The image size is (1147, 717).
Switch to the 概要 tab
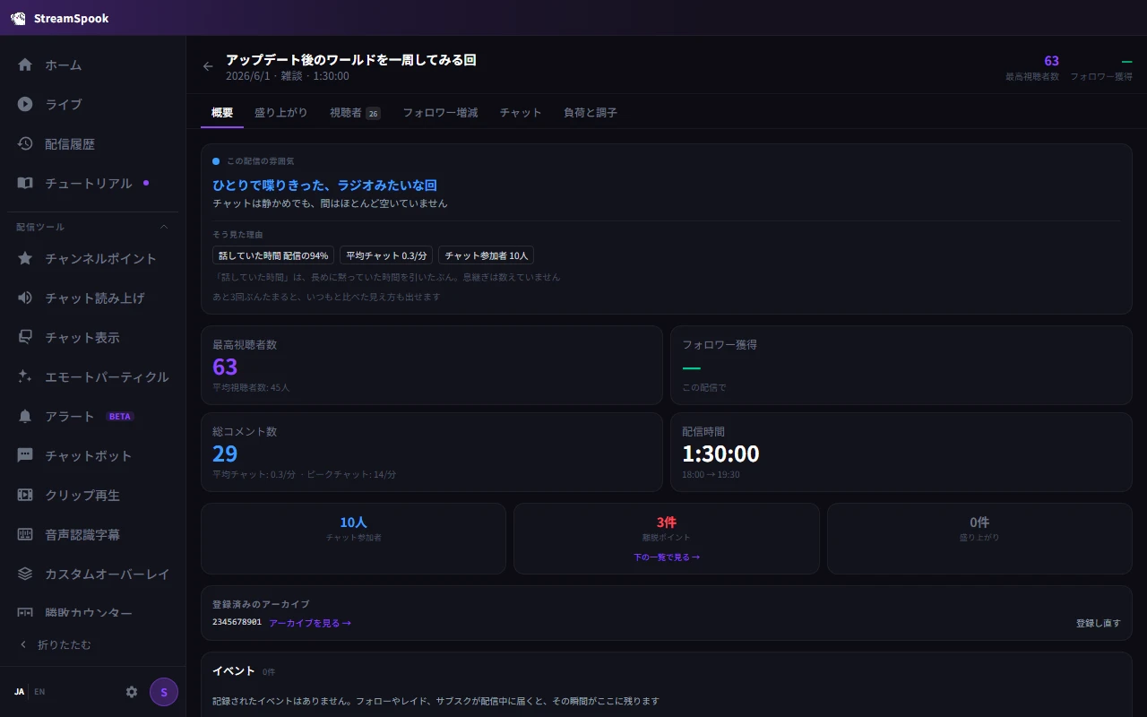click(x=222, y=113)
